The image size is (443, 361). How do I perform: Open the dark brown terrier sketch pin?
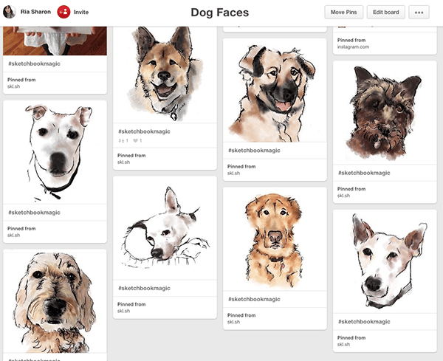tap(385, 113)
